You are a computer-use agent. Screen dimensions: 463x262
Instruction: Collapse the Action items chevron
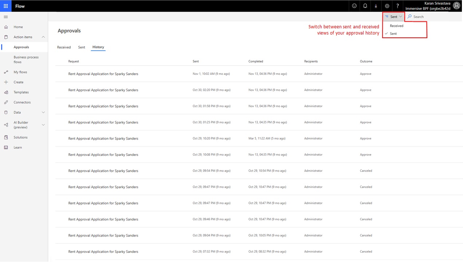pyautogui.click(x=43, y=37)
